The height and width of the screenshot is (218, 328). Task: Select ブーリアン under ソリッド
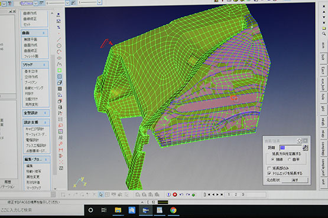coord(31,82)
